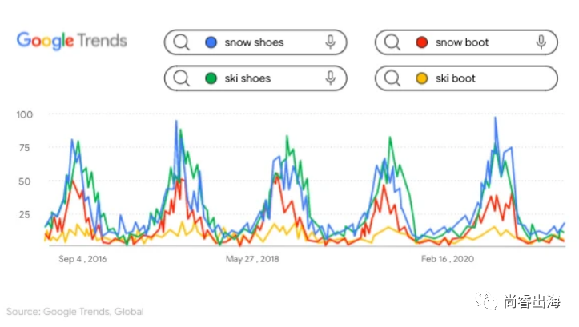Click the search icon beside snow shoes
This screenshot has height=327, width=579.
pos(182,42)
